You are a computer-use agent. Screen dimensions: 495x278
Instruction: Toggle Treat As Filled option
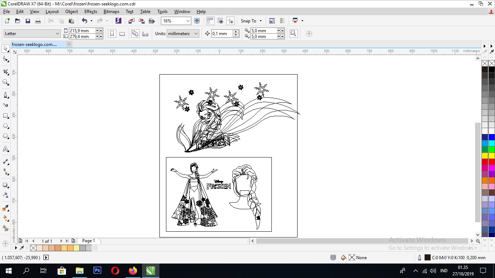click(x=294, y=34)
